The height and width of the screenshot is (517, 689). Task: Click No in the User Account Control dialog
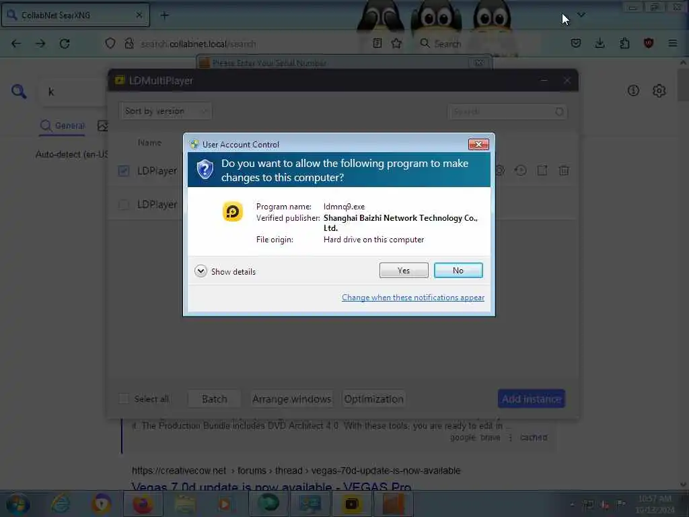[458, 271]
